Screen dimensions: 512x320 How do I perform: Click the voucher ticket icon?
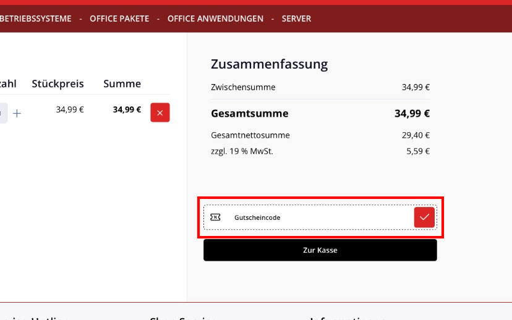tap(215, 217)
